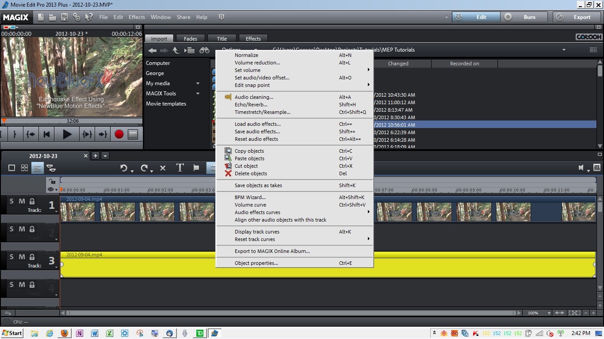Mute track 2 with M button
The height and width of the screenshot is (339, 604).
pyautogui.click(x=22, y=229)
